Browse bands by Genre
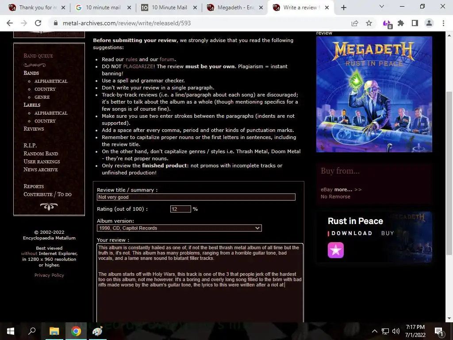The width and height of the screenshot is (453, 340). 42,97
